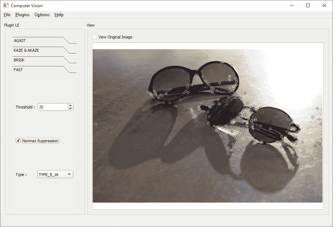
Task: Open the File menu
Action: 7,15
